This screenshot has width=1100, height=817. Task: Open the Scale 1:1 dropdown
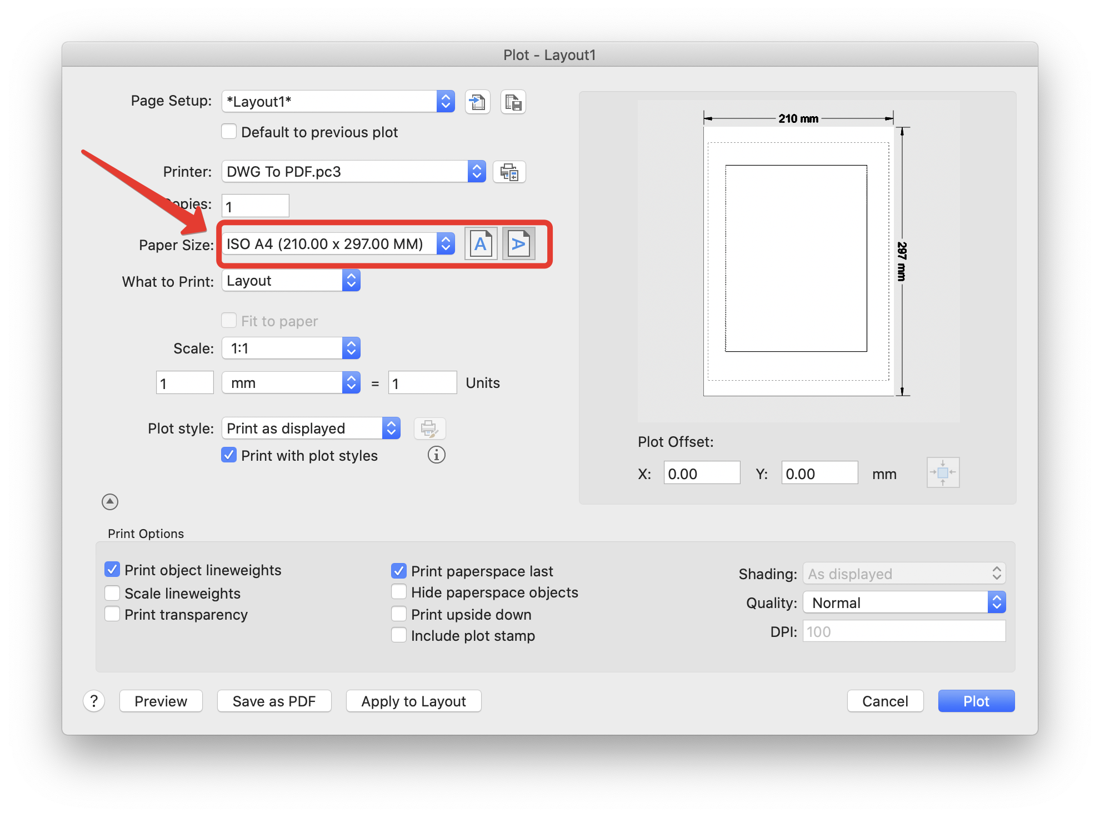[291, 348]
